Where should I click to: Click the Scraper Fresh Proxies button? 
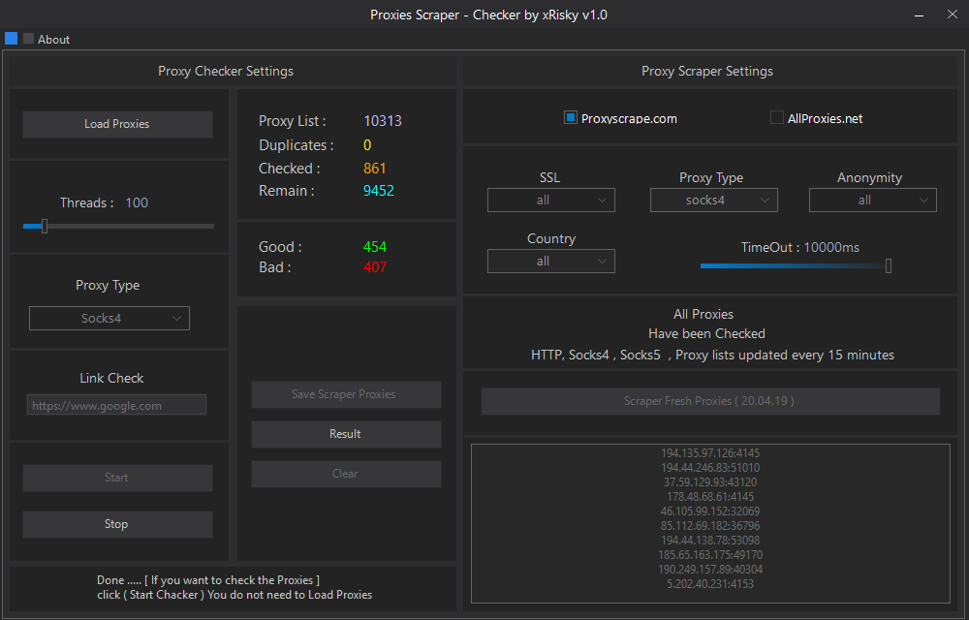click(x=710, y=401)
